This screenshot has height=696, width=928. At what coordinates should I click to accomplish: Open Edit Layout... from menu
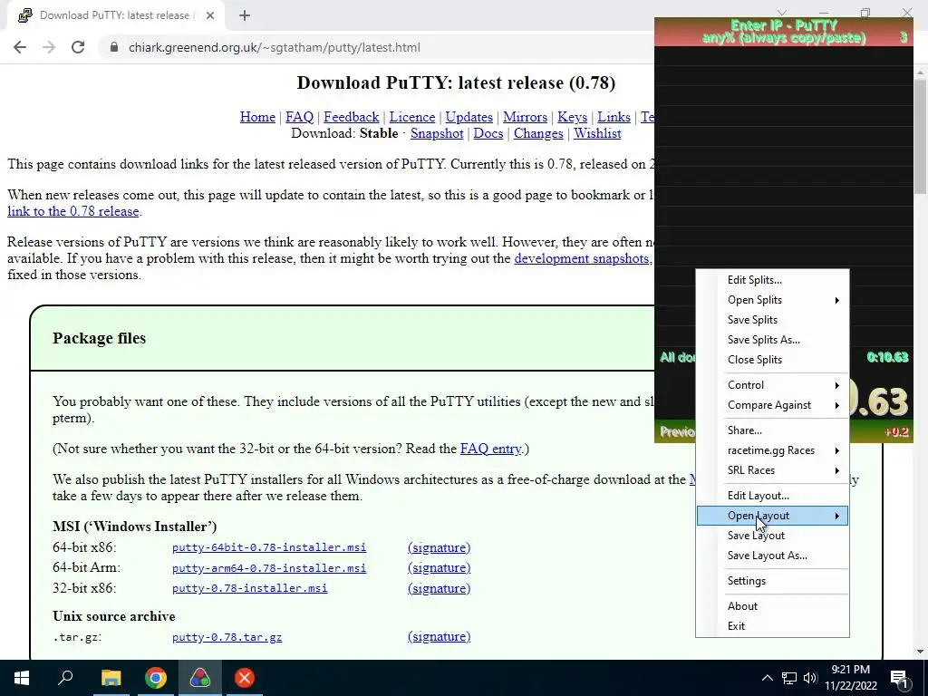pos(772,496)
